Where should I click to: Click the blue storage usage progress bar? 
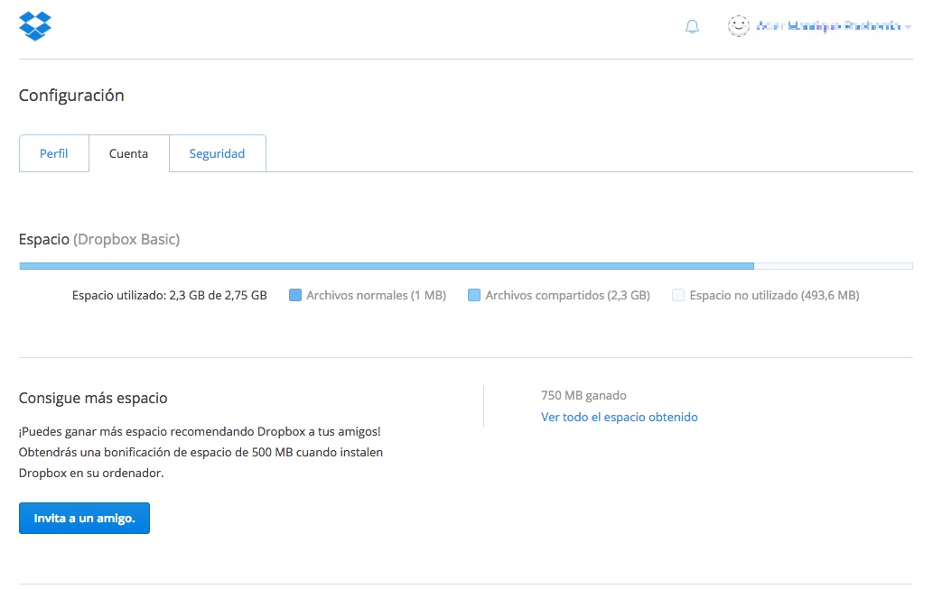pyautogui.click(x=379, y=265)
